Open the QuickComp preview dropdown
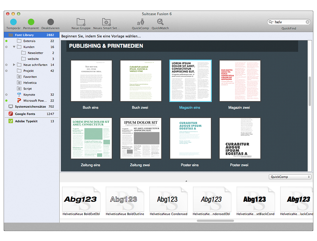Screen dimensions: 317x241 (290, 177)
